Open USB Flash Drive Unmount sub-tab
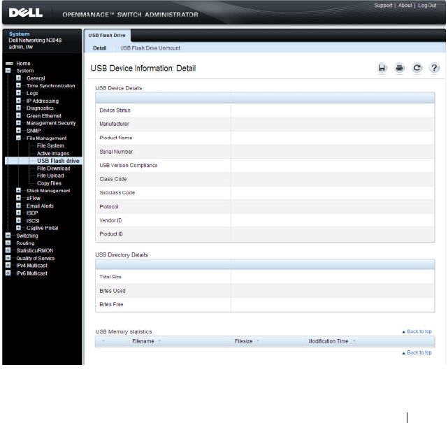Image resolution: width=448 pixels, height=423 pixels. [150, 48]
